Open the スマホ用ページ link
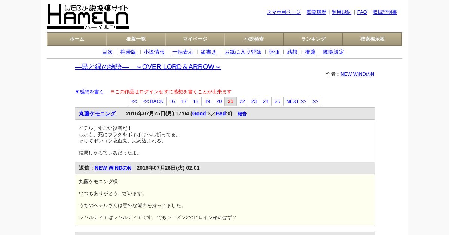 pos(284,12)
